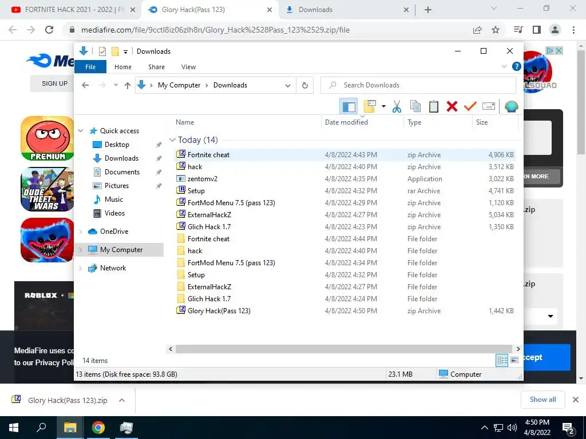Open quick access toolbar customize dropdown
The height and width of the screenshot is (439, 586).
[x=125, y=51]
